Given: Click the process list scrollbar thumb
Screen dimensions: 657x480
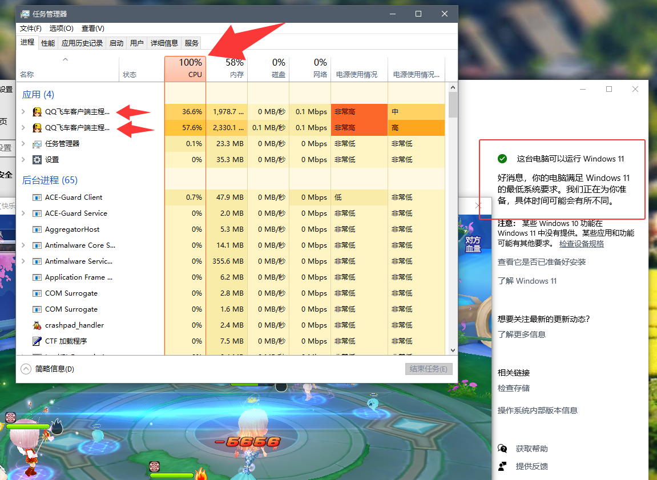Looking at the screenshot, I should (453, 104).
